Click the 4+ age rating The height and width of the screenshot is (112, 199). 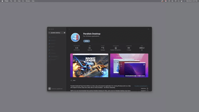point(90,48)
